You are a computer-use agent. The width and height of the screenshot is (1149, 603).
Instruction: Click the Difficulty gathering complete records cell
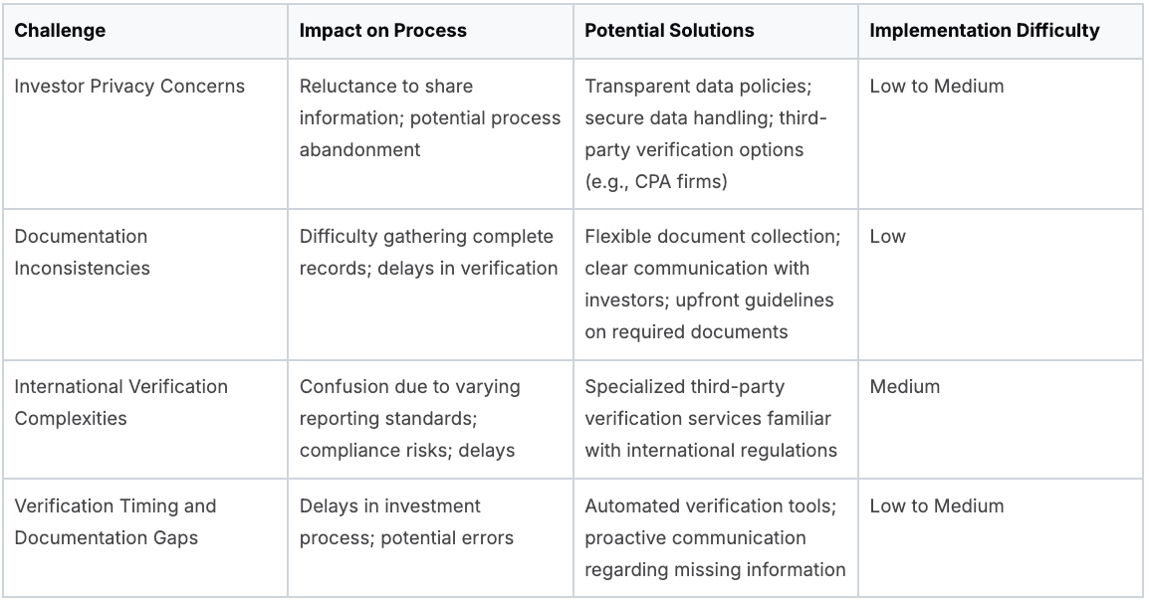pyautogui.click(x=430, y=285)
